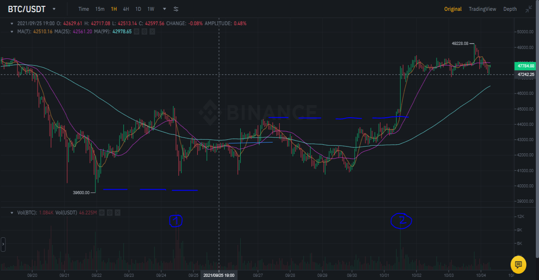Click the AMPLITUDE value 0.48%
Viewport: 539px width, 280px height.
point(240,23)
